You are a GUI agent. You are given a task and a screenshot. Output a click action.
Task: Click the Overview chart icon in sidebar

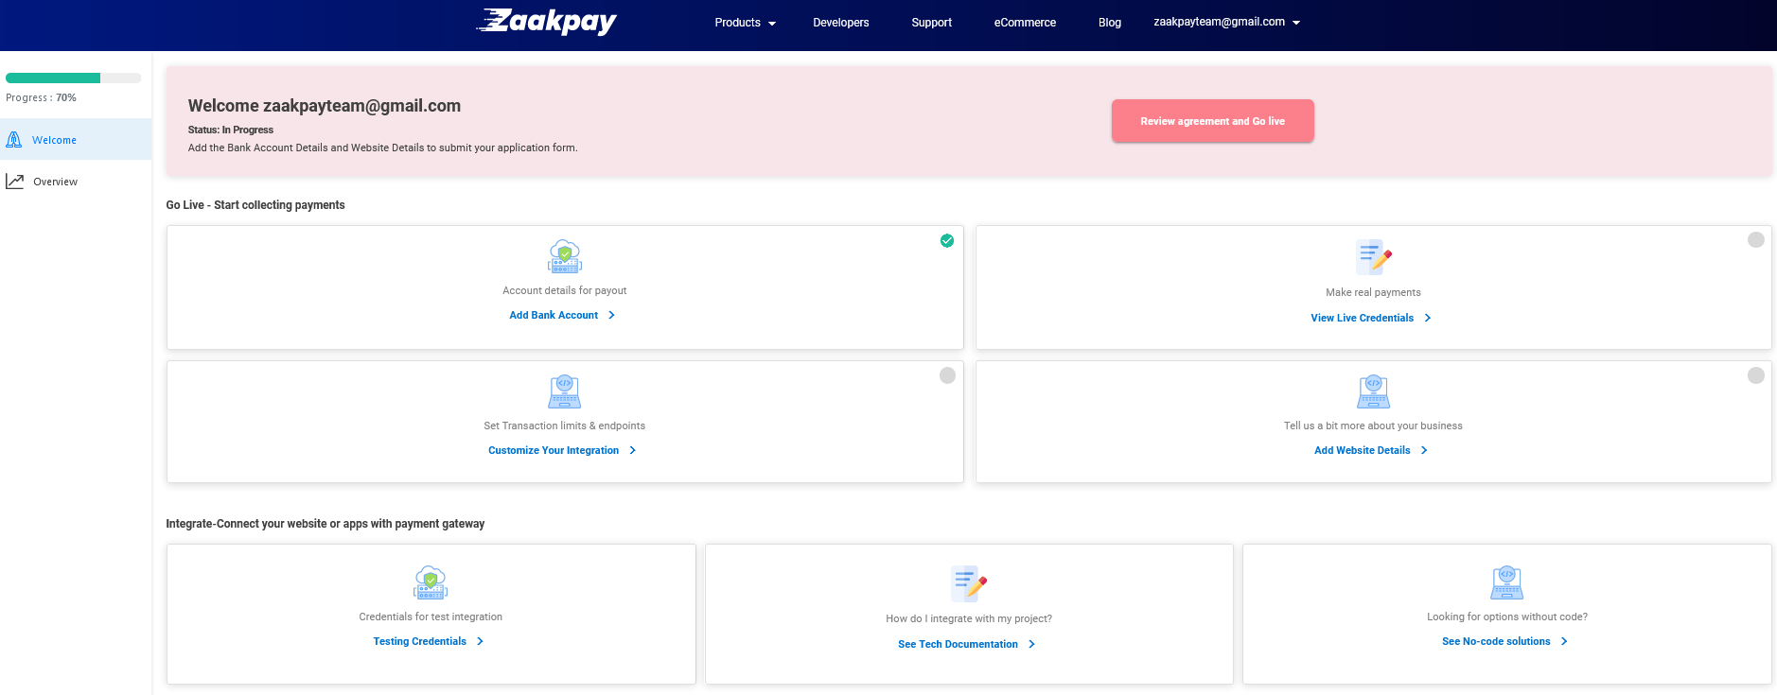coord(14,181)
